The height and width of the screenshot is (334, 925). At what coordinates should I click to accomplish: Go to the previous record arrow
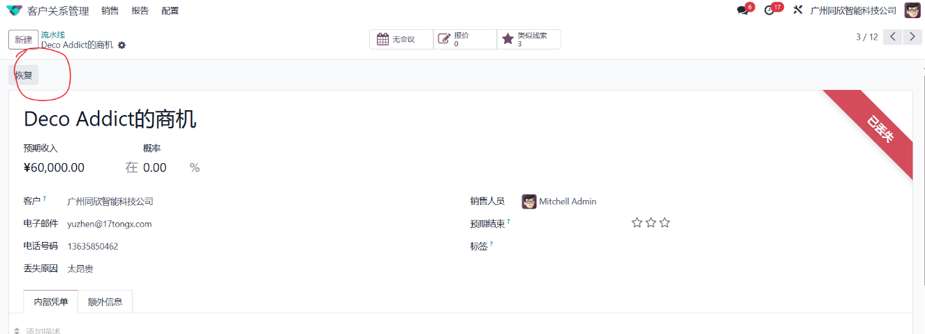point(893,37)
